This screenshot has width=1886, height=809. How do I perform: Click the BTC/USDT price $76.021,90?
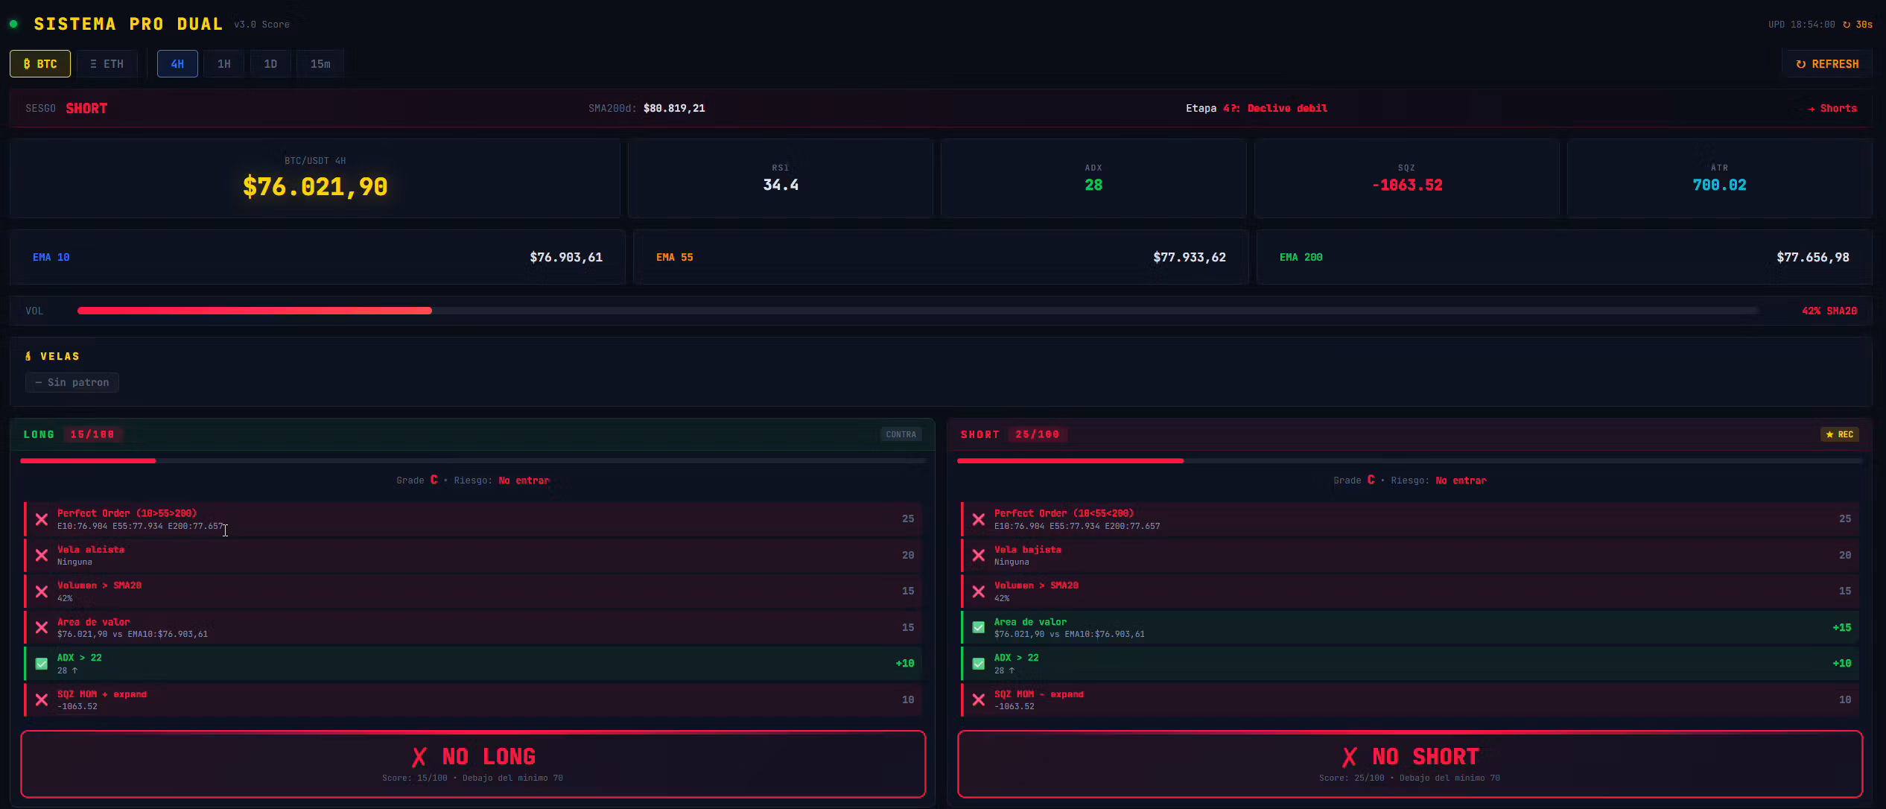(315, 187)
